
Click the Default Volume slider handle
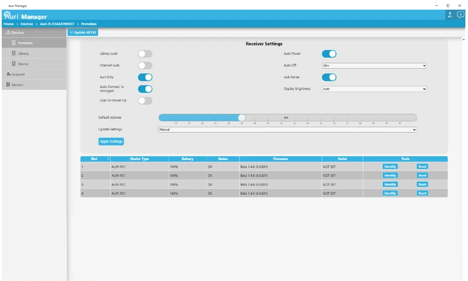coord(242,117)
